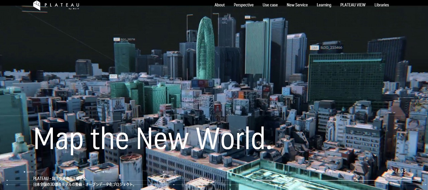
Task: Open the Libraries link
Action: (x=382, y=5)
